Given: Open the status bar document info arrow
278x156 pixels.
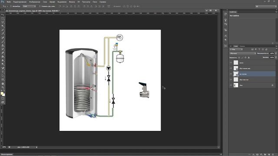Looking at the screenshot, I should tap(36, 147).
